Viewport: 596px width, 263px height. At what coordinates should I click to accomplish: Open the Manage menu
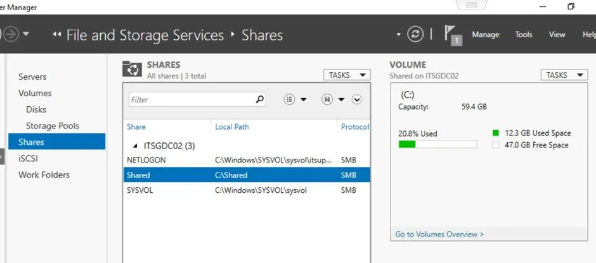485,35
